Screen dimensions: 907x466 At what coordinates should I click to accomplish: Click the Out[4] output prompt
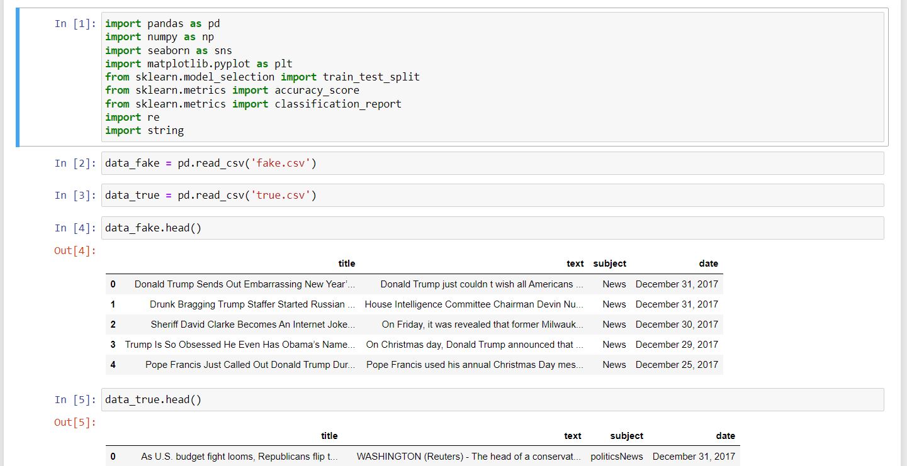[x=75, y=251]
